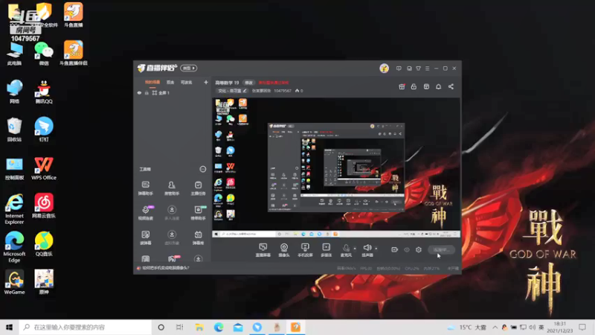Select the 全屏 1 source row

(173, 92)
